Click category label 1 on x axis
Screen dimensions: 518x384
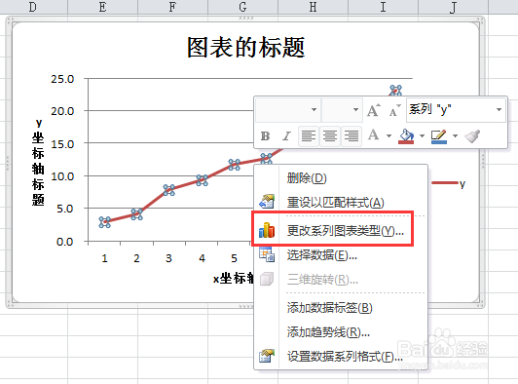(105, 258)
